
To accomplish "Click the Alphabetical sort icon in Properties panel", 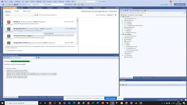I will pos(123,85).
